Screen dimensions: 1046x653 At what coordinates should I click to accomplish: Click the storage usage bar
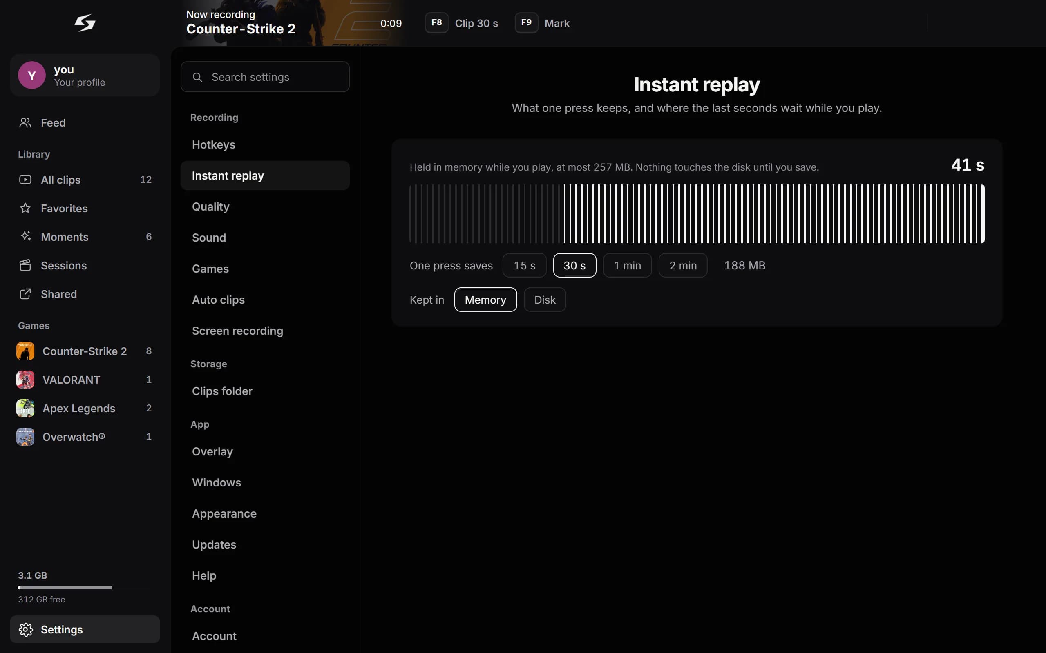pos(85,588)
